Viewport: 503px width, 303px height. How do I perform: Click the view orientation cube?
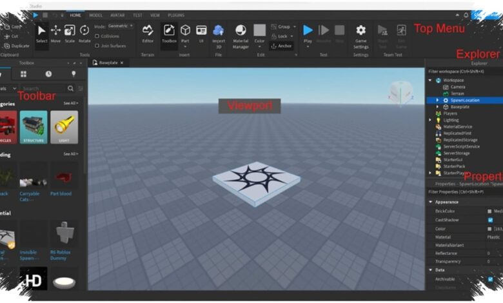point(400,93)
